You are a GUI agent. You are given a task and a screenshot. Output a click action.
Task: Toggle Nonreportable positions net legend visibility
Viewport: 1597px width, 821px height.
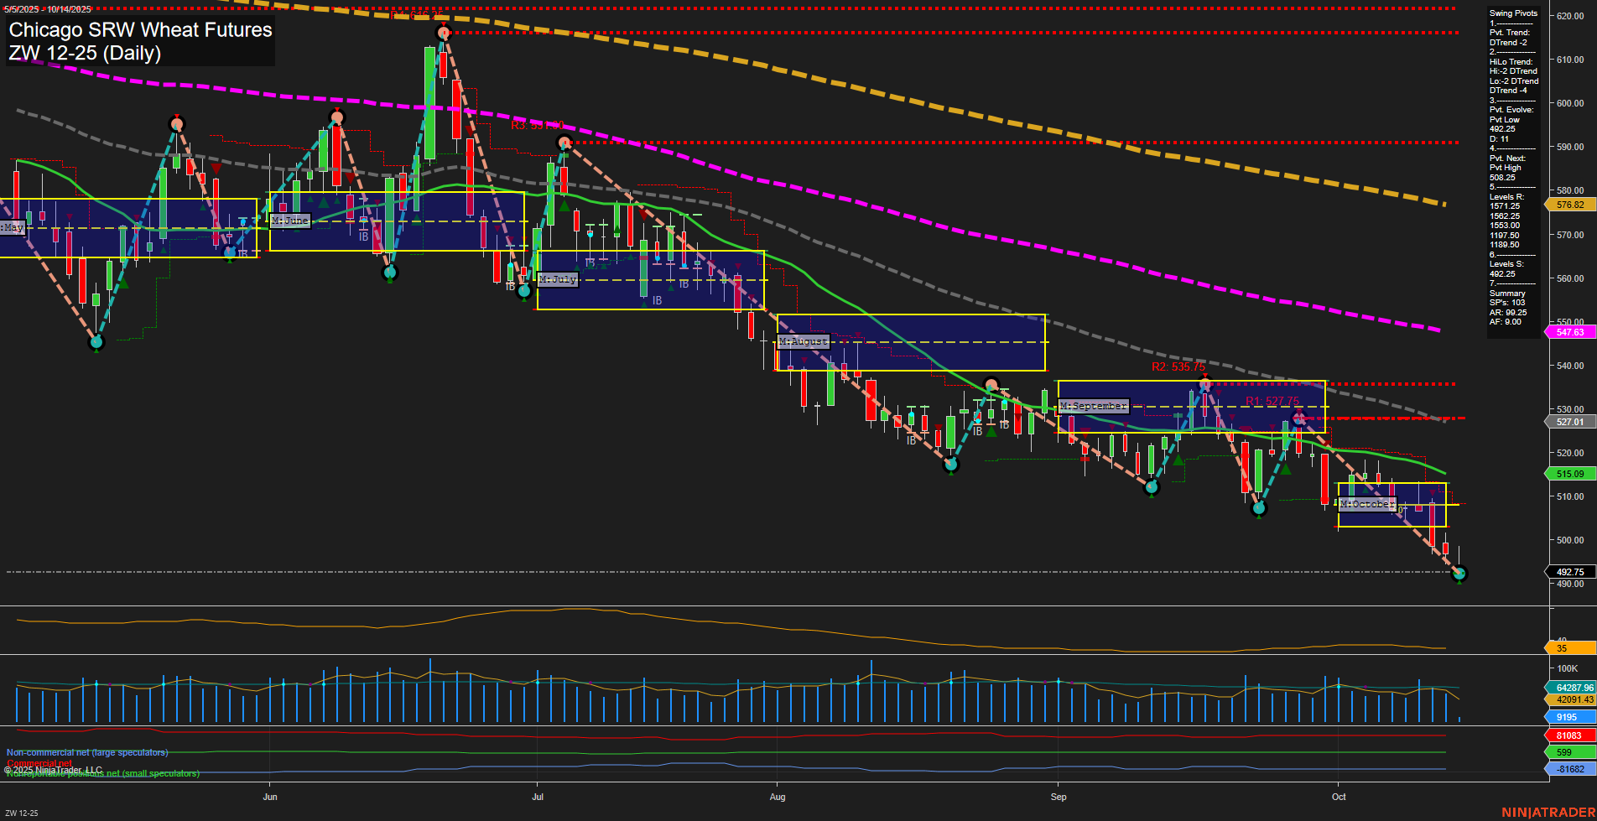[x=101, y=773]
